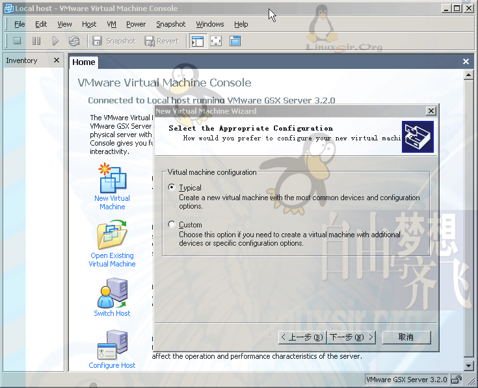This screenshot has height=388, width=478.
Task: Click the wizard header graphic icon
Action: (418, 136)
